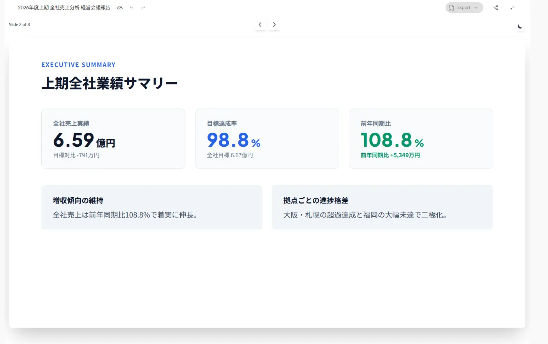Exit fullscreen with the collapse icon
This screenshot has width=548, height=344.
[x=513, y=8]
